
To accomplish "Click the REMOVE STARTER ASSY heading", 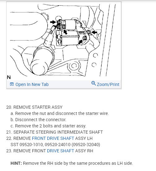I will (34, 107).
